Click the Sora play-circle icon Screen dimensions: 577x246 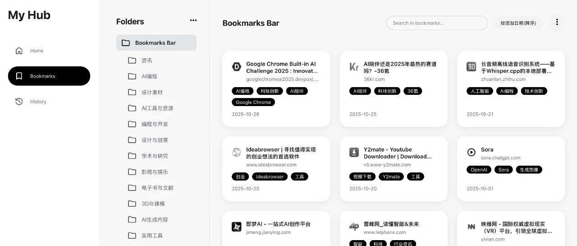[471, 153]
